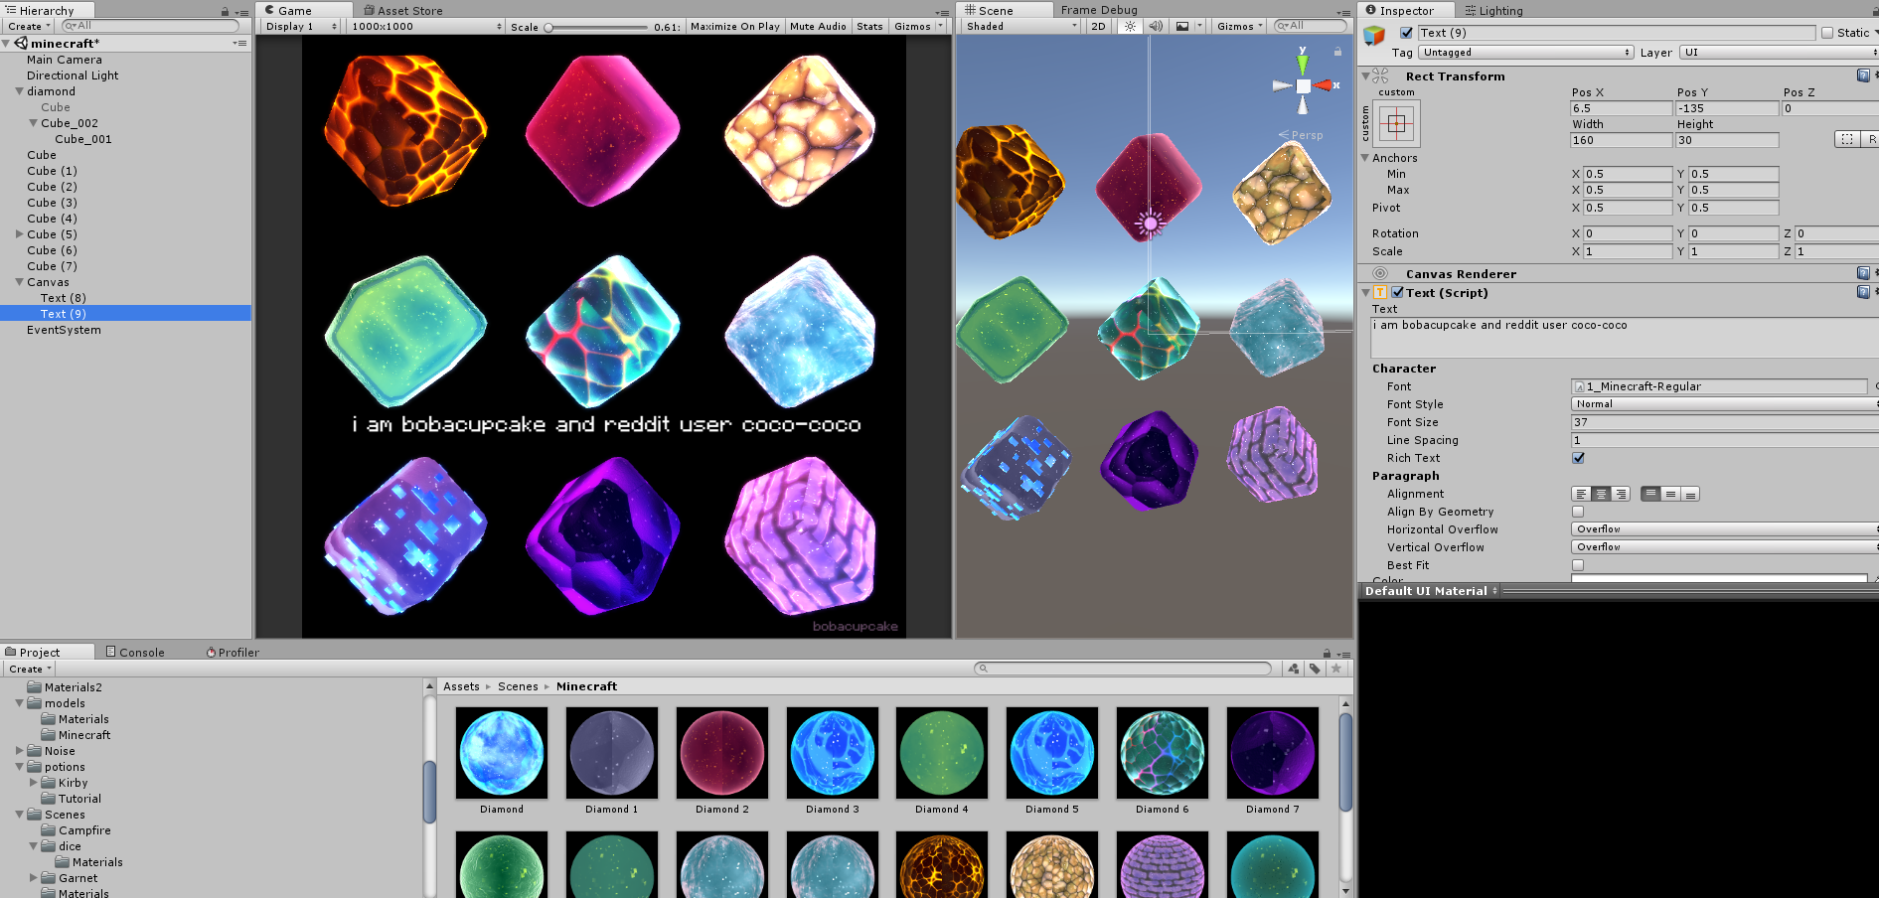
Task: Open the minecraft scene context menu icon
Action: point(239,44)
